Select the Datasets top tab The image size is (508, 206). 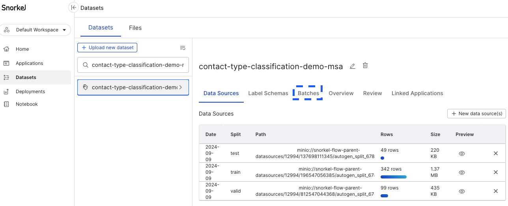101,28
